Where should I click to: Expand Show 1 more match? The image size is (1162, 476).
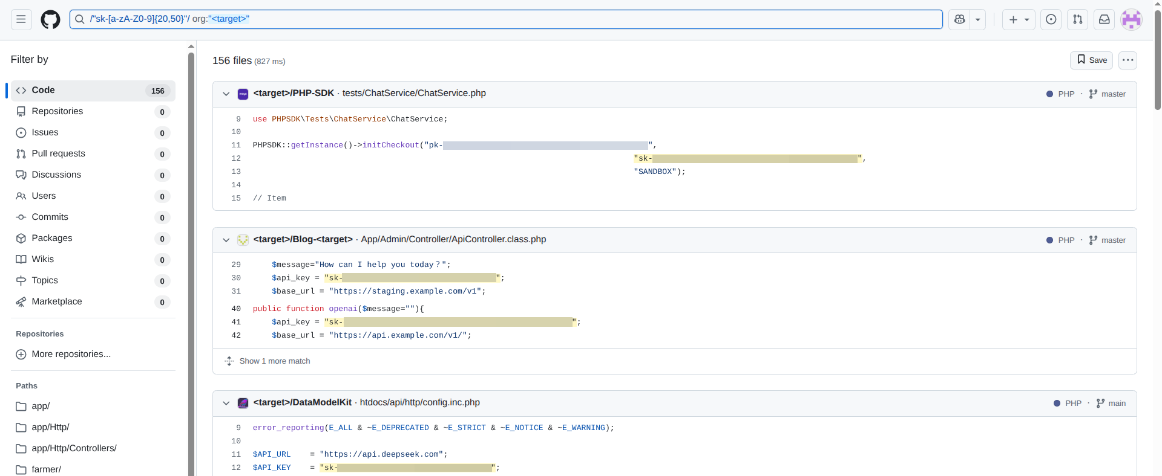click(x=274, y=361)
